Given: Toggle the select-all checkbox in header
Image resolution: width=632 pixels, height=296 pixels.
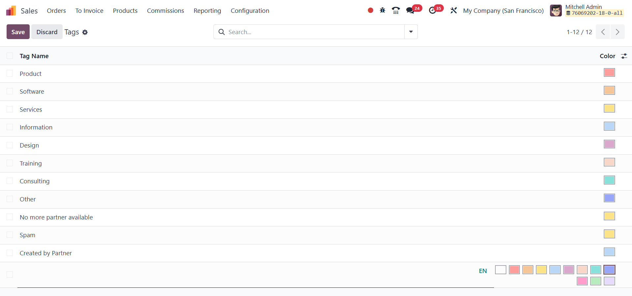Looking at the screenshot, I should (10, 56).
